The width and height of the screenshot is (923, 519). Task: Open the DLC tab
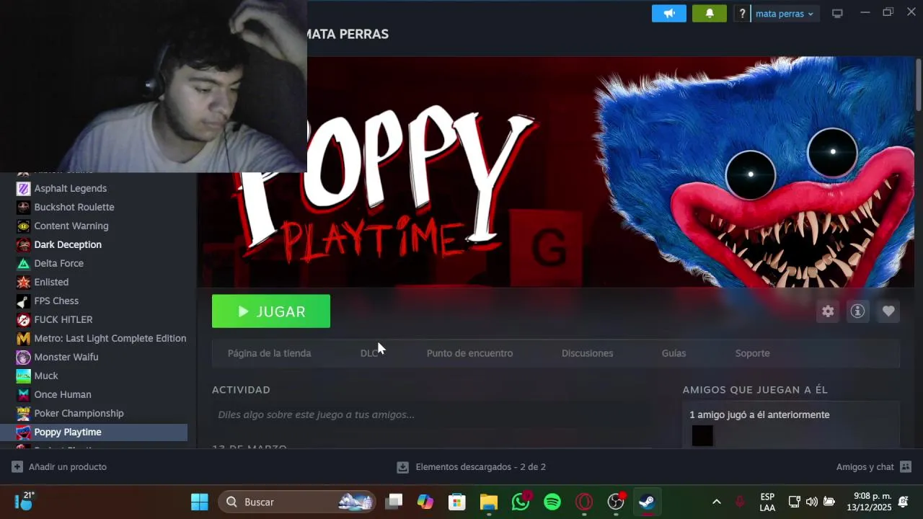coord(369,353)
